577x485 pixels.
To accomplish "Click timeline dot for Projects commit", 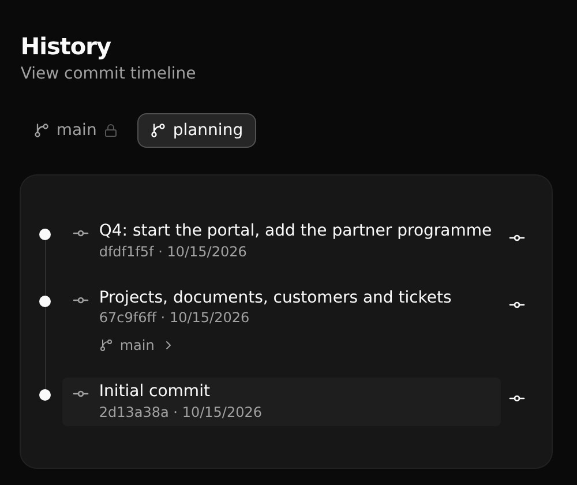I will pos(45,301).
